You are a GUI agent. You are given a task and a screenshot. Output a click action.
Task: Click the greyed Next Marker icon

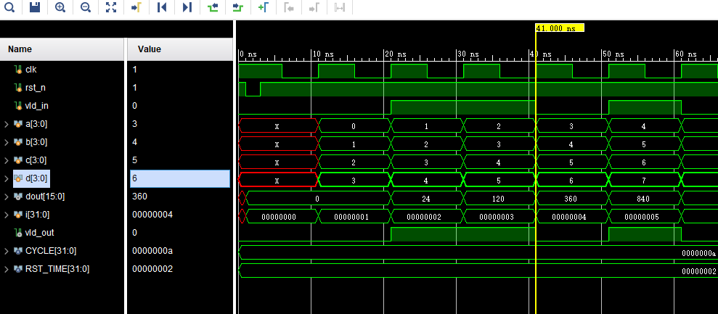coord(314,7)
